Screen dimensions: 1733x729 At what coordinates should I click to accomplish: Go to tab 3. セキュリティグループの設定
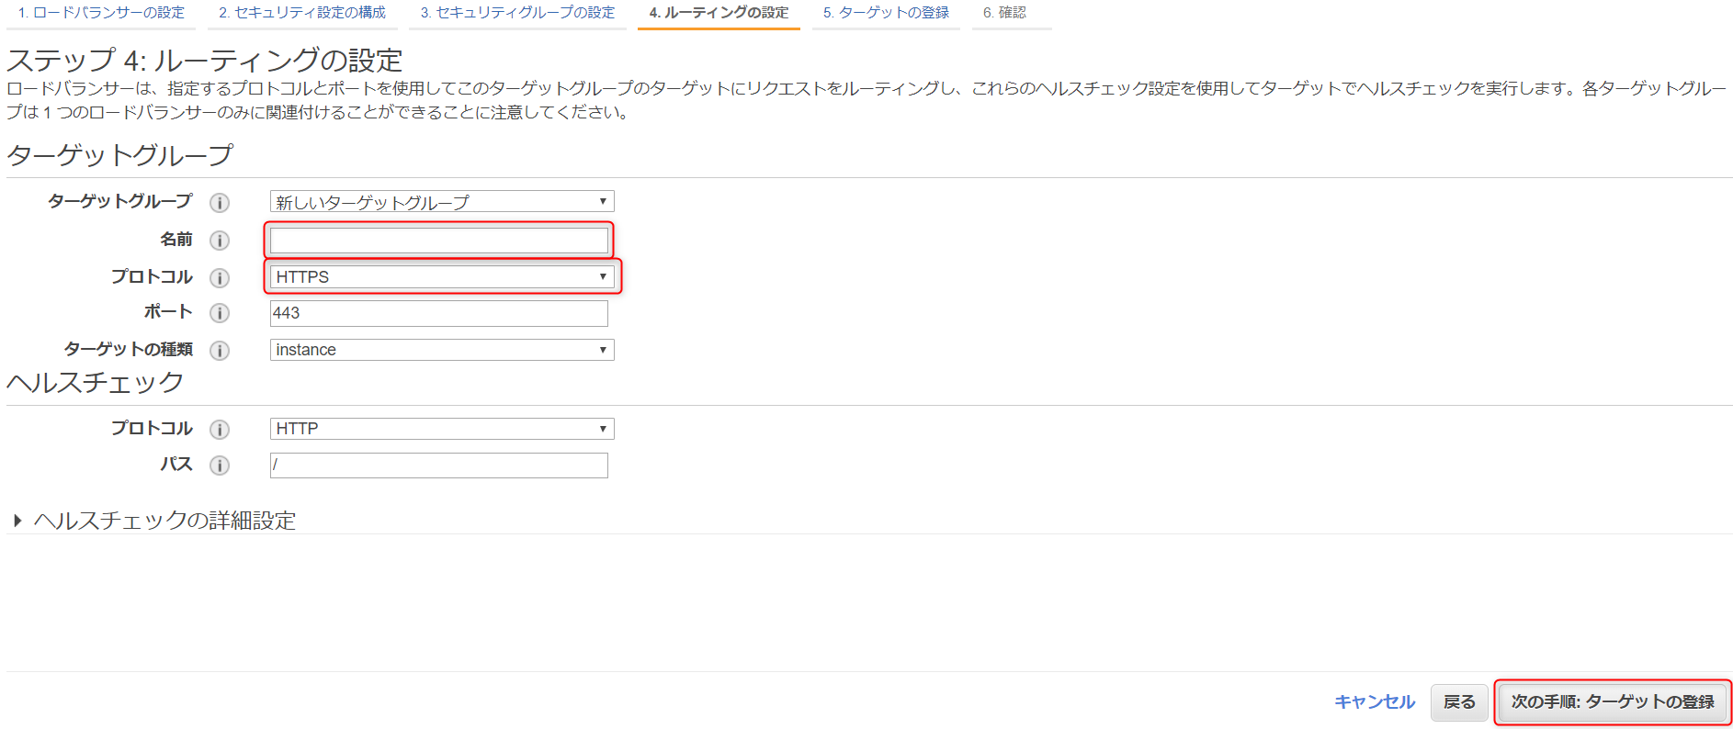point(517,13)
